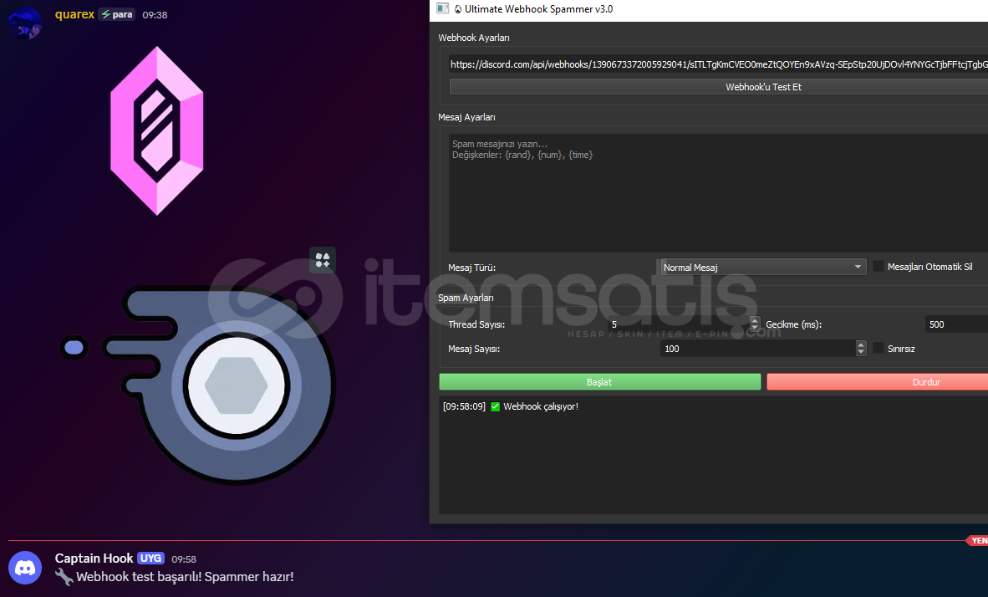The width and height of the screenshot is (988, 597).
Task: Increase Thread Sayısı with the up arrow
Action: click(754, 321)
